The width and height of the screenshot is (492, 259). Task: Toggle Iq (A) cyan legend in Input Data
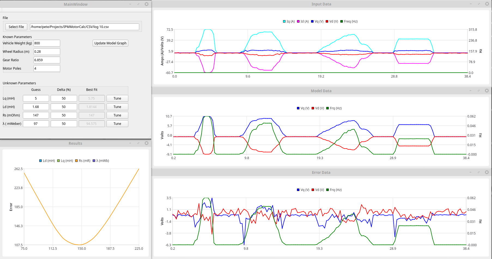284,21
